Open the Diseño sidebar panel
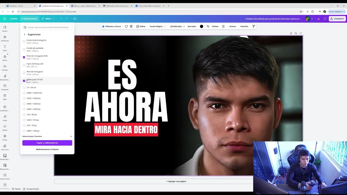This screenshot has height=195, width=347. pyautogui.click(x=5, y=28)
